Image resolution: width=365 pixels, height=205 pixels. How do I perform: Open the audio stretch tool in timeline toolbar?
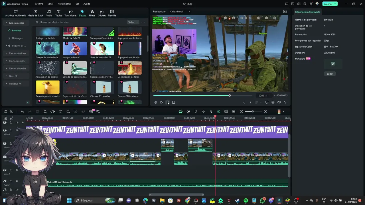click(52, 112)
